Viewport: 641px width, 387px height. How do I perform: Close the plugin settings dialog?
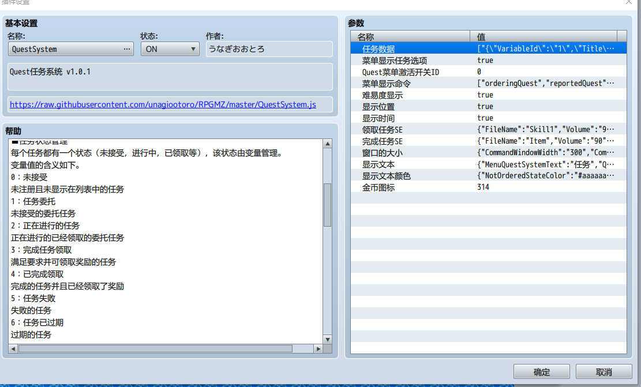629,2
